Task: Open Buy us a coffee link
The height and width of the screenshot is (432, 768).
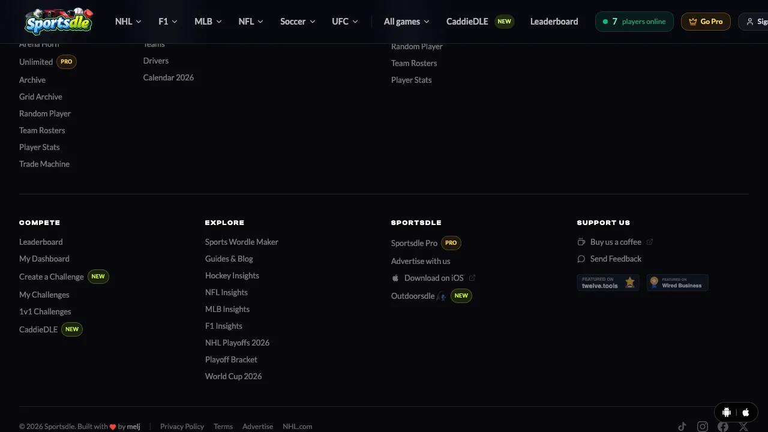Action: coord(615,242)
